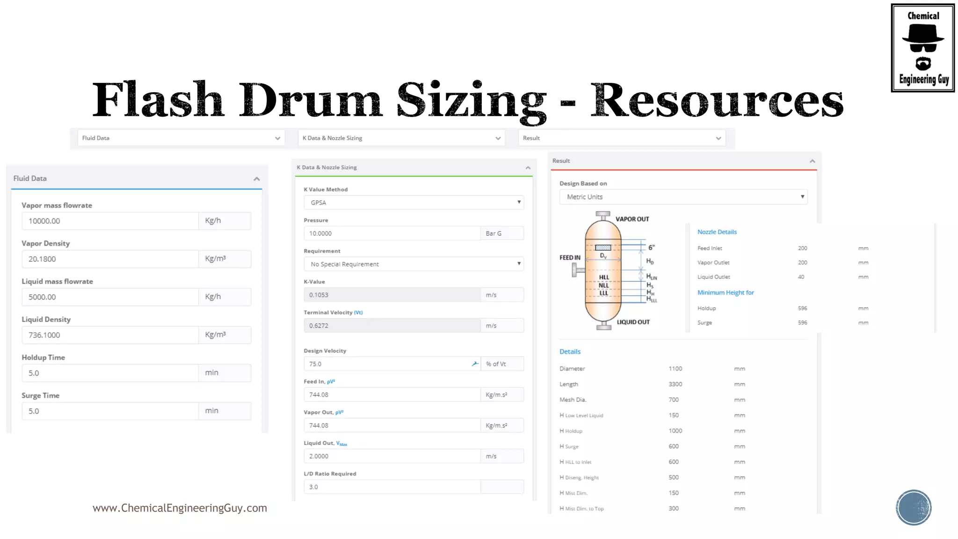Click the Details heading in Result
This screenshot has width=958, height=539.
(570, 351)
